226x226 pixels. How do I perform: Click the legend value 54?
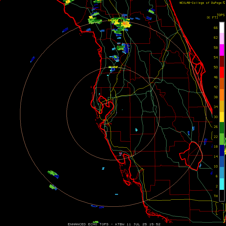[x=216, y=57]
